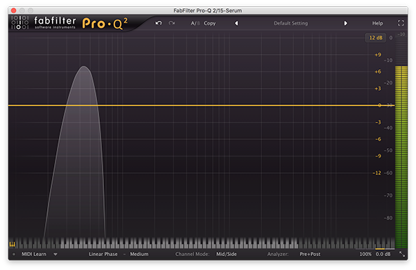Click the output level meter
The width and height of the screenshot is (416, 270).
click(x=401, y=157)
